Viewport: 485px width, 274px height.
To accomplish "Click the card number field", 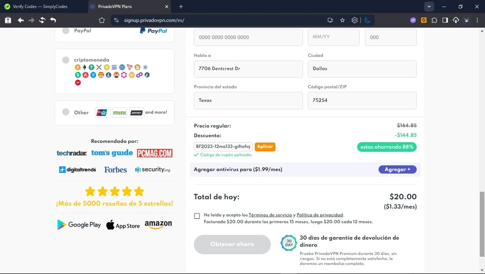I will [248, 37].
